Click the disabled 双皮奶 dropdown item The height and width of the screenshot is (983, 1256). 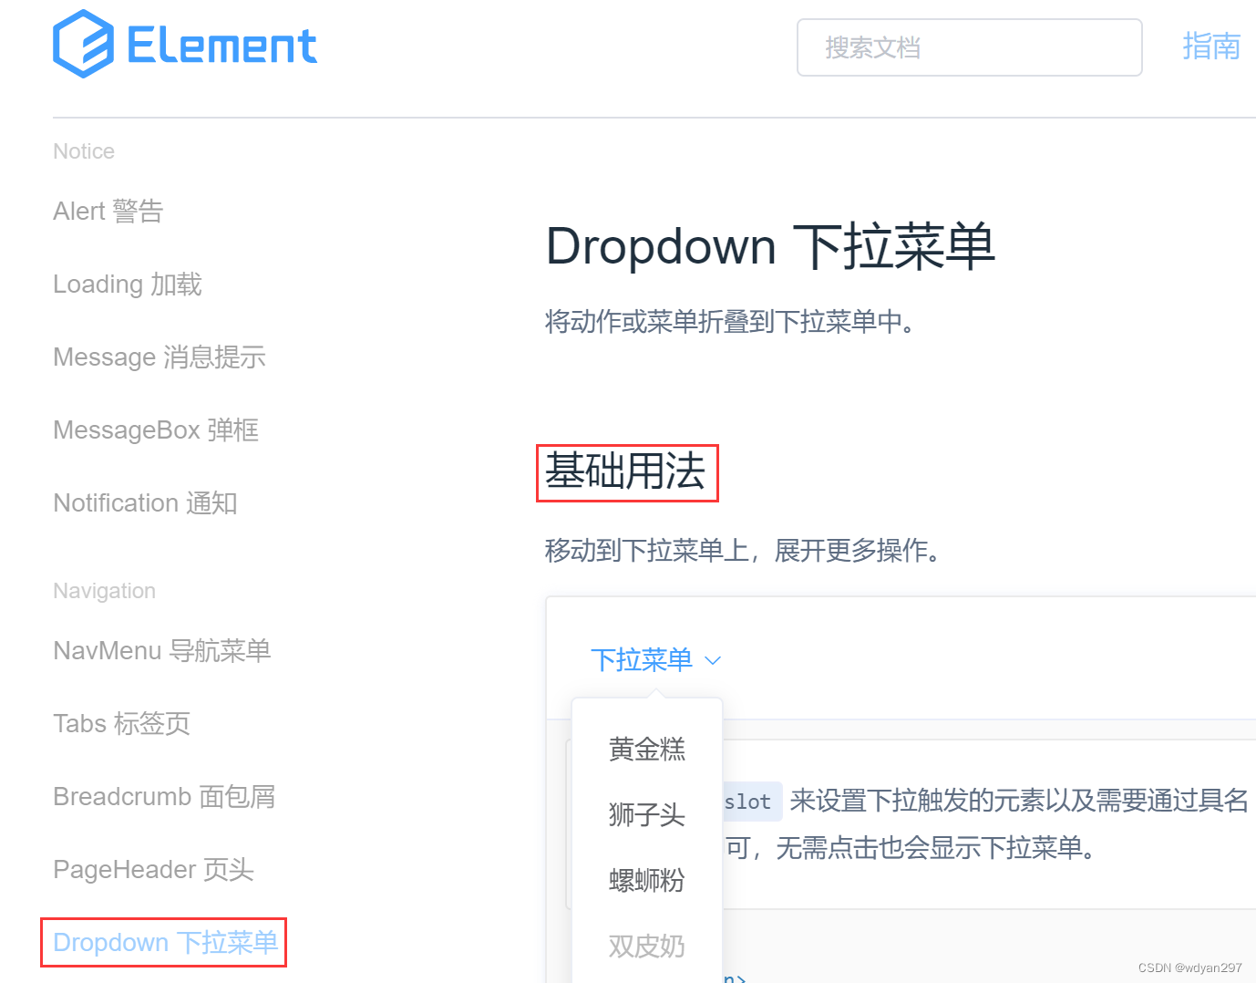(646, 946)
